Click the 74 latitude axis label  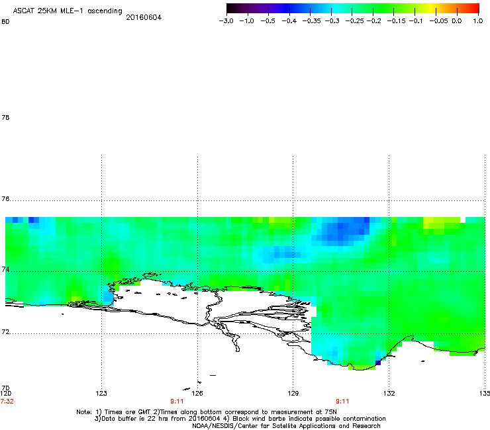coord(5,269)
